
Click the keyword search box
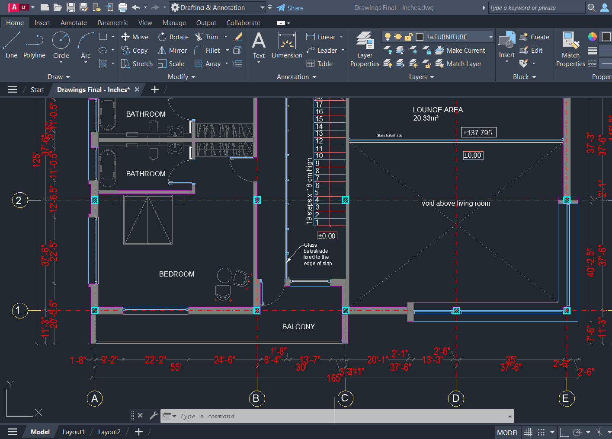pyautogui.click(x=536, y=8)
